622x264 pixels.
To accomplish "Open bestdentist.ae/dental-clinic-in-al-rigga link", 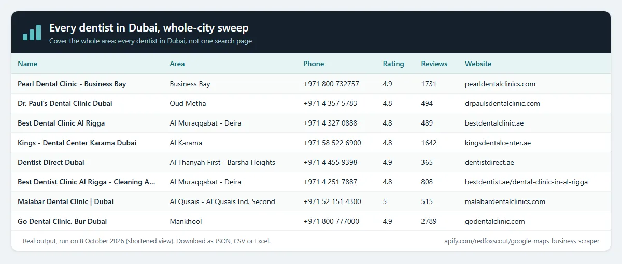I will click(x=526, y=182).
